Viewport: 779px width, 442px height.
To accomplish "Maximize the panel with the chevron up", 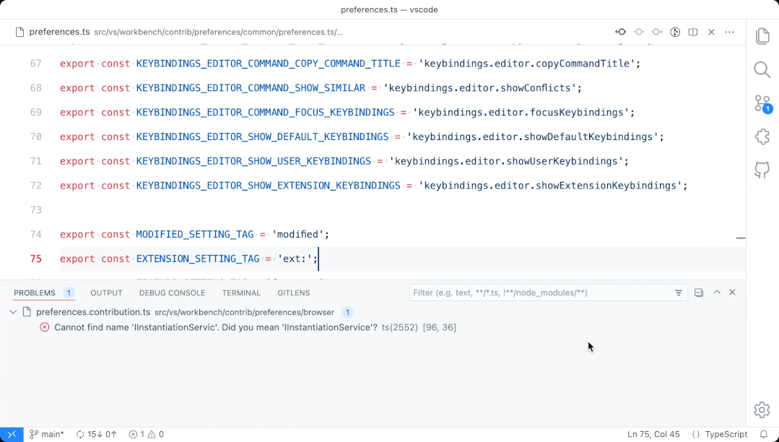I will tap(717, 292).
